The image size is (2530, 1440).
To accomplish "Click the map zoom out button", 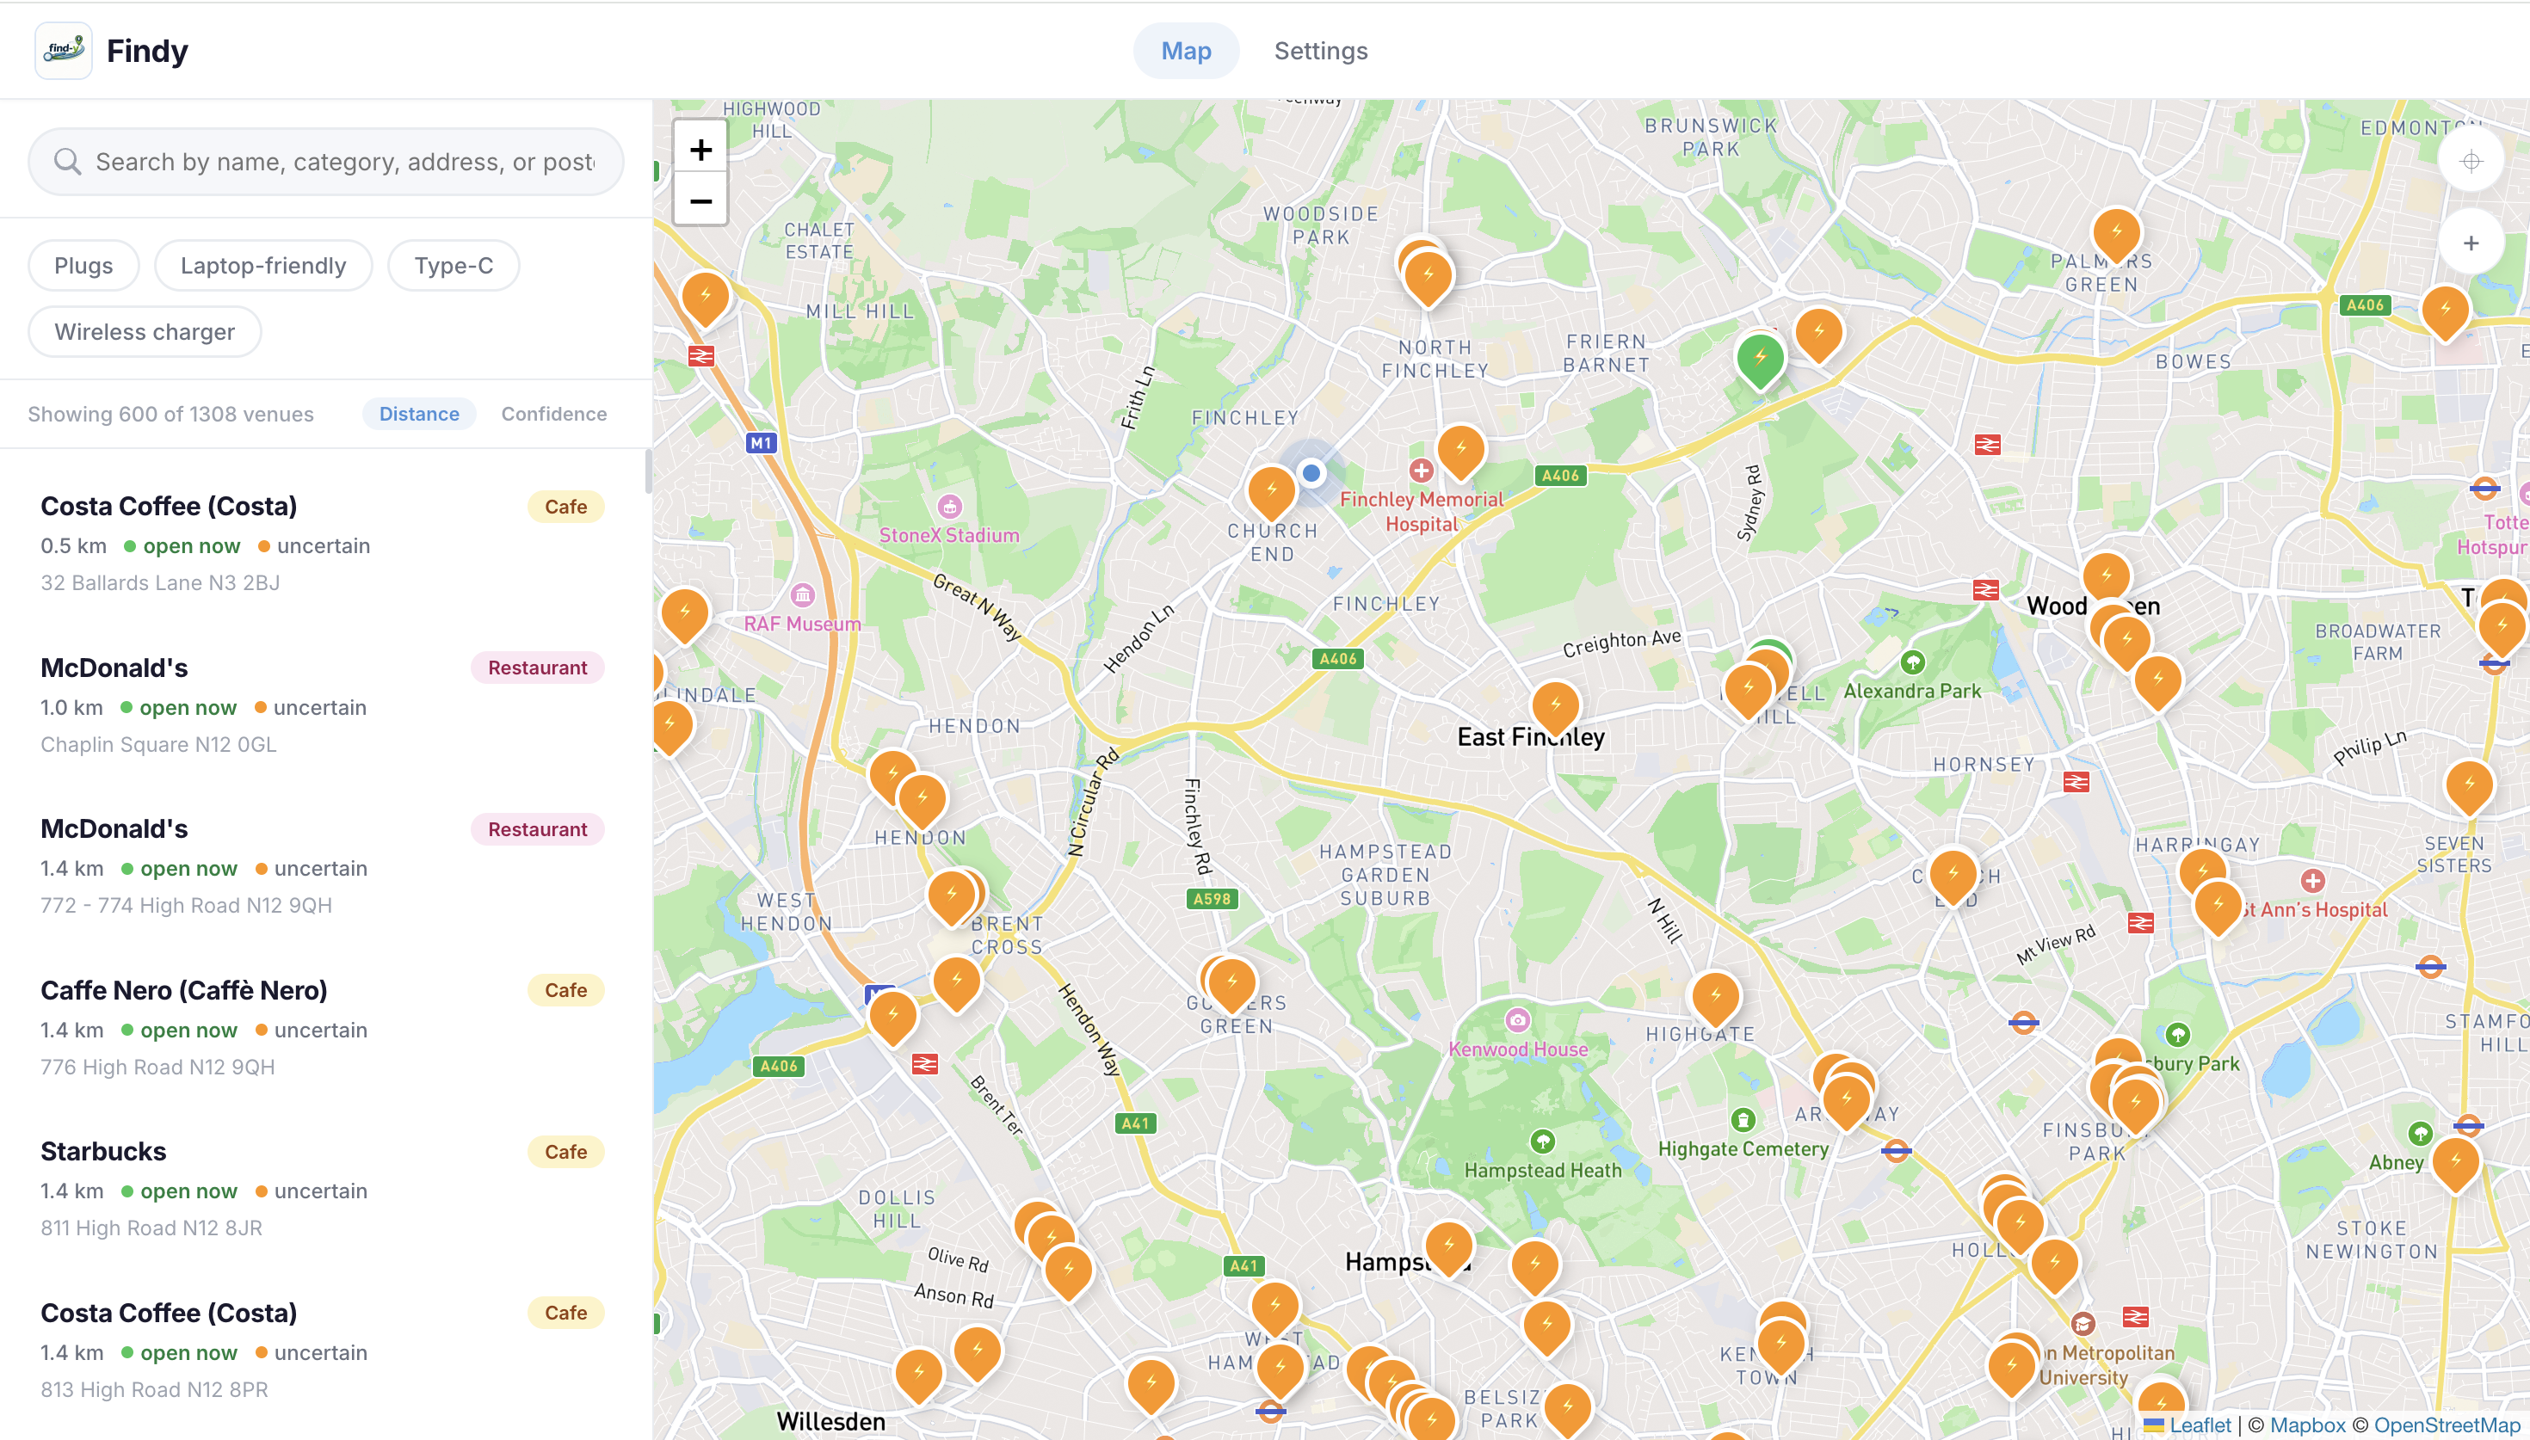I will (x=700, y=202).
